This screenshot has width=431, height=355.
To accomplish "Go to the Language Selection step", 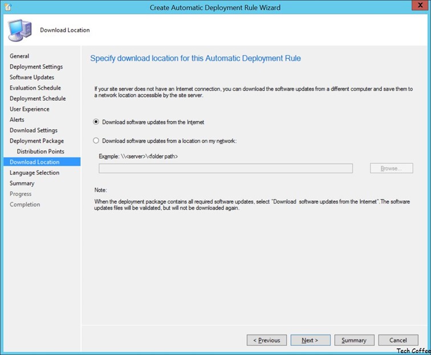I will pos(34,173).
